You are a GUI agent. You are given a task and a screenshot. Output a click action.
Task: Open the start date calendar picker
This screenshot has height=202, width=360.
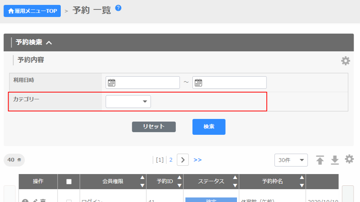tap(111, 83)
